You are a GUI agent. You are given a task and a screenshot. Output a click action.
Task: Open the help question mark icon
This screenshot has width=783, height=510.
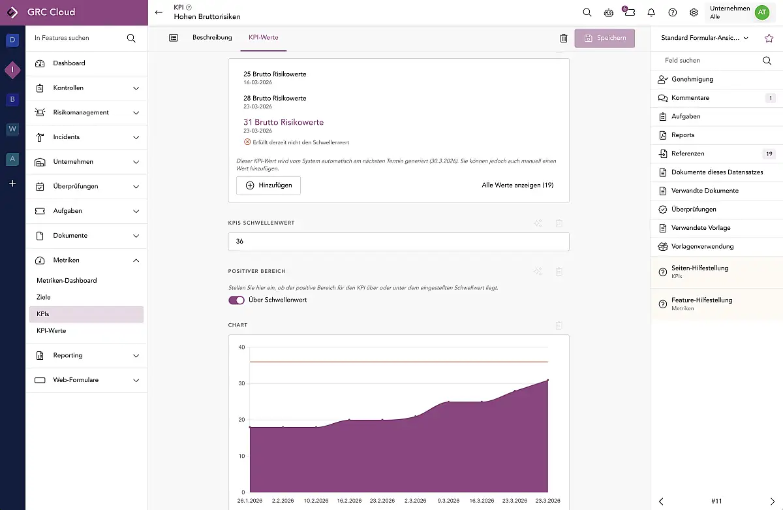click(x=673, y=12)
